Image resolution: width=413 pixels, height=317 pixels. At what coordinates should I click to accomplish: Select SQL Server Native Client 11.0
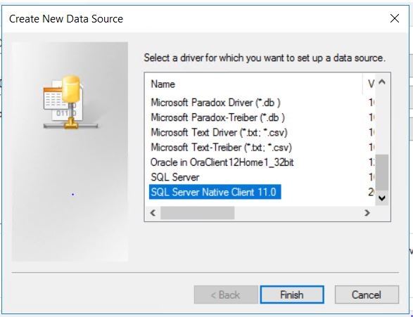pos(215,192)
